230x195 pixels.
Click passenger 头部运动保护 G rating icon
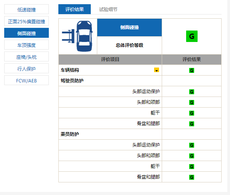pyautogui.click(x=191, y=145)
